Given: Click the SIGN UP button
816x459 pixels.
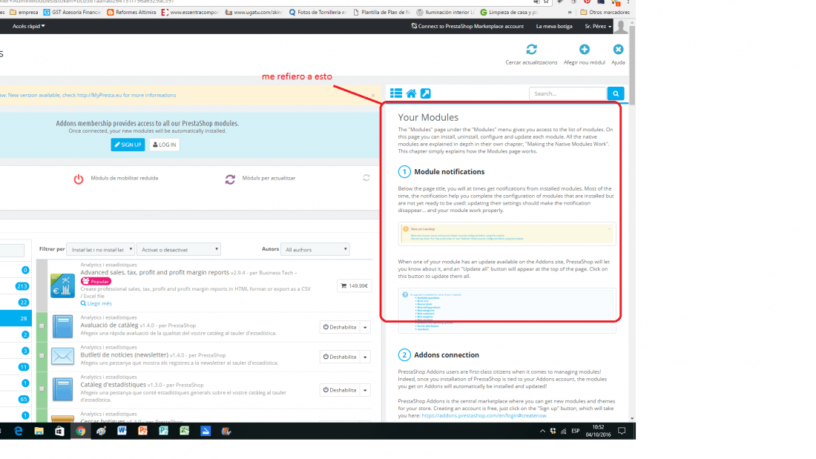Looking at the screenshot, I should click(x=128, y=145).
